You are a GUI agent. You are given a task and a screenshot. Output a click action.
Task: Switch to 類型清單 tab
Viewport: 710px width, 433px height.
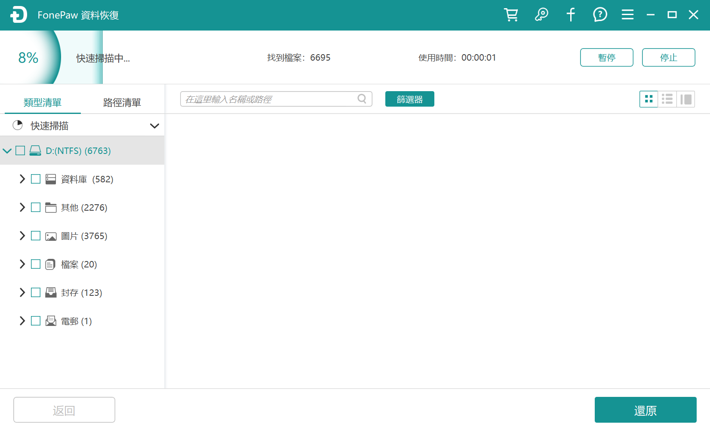43,102
